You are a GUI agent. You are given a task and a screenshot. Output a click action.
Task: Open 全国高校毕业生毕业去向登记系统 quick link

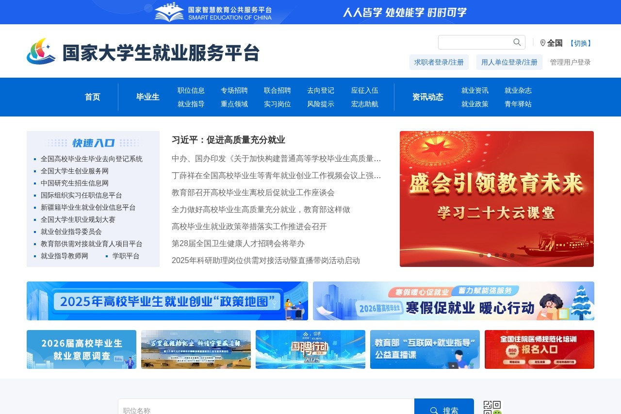92,159
